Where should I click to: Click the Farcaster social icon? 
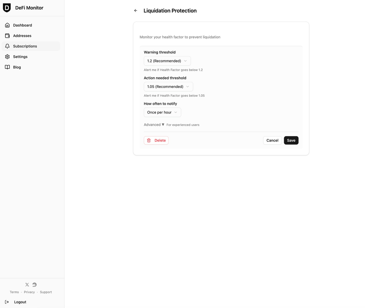[34, 285]
